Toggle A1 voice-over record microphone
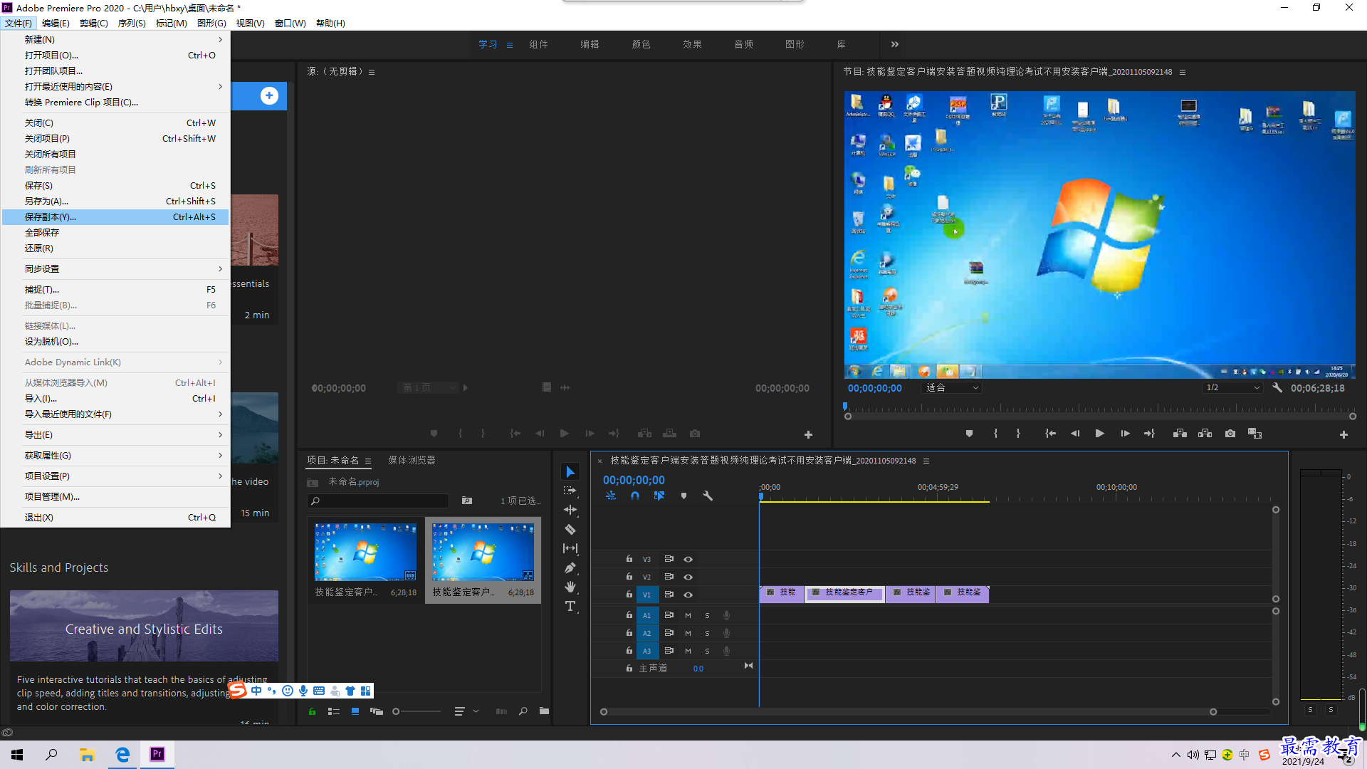 tap(726, 615)
